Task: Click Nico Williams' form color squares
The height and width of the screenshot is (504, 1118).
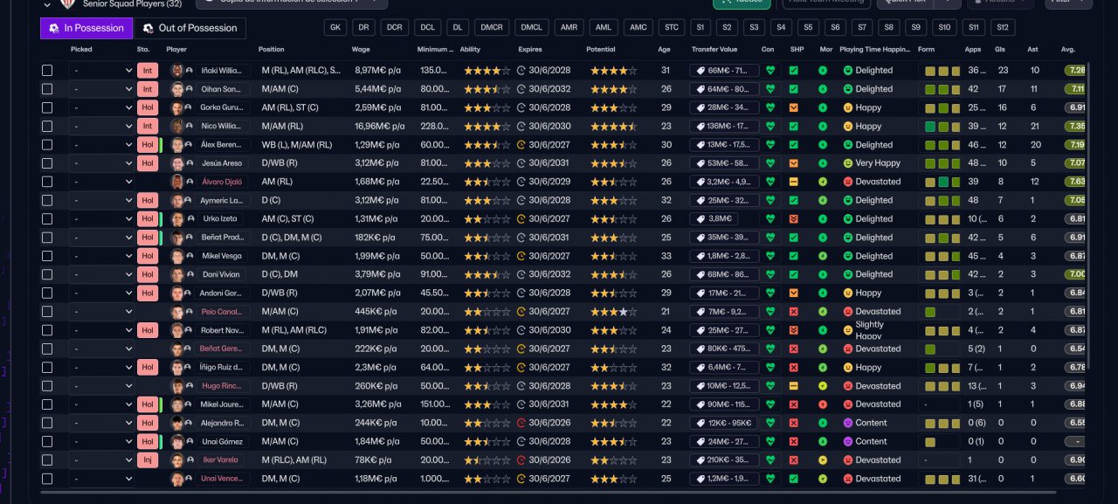Action: [x=942, y=126]
